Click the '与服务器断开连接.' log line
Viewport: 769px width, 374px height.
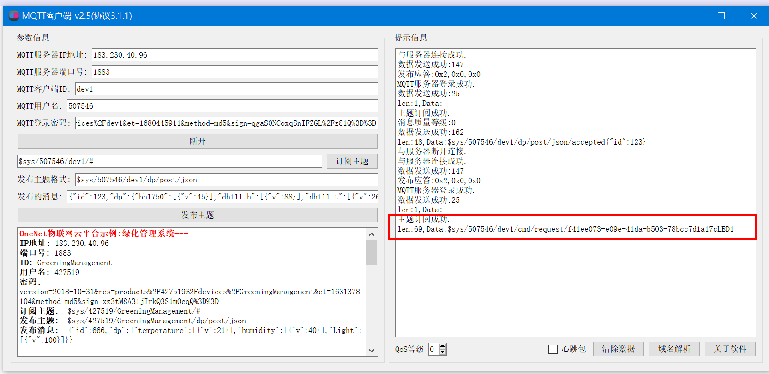pos(432,152)
